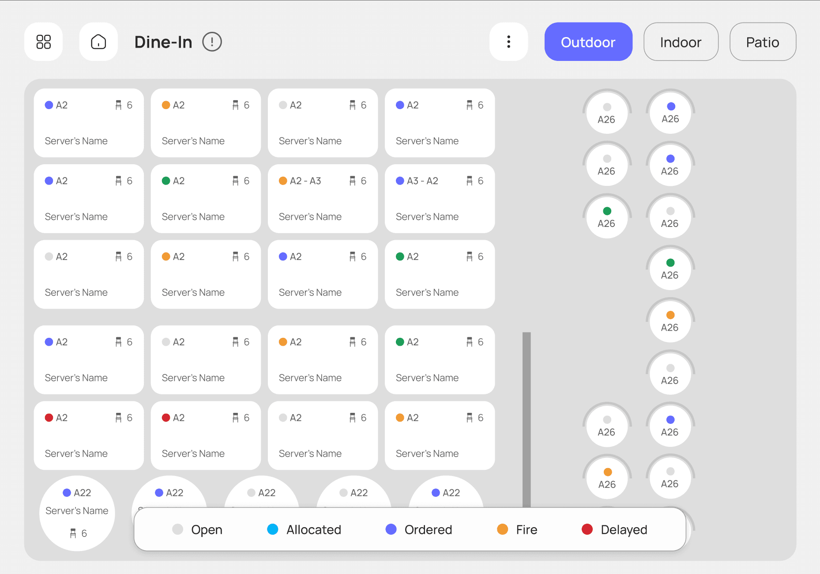
Task: Select round A22 table showing Server's Name
Action: [77, 512]
